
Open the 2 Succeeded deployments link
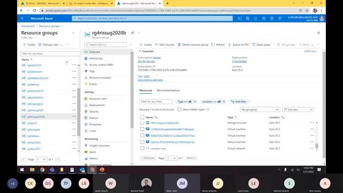pyautogui.click(x=240, y=61)
